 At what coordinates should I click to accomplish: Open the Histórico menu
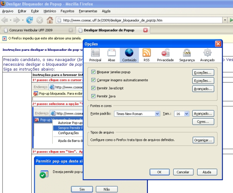(50, 11)
